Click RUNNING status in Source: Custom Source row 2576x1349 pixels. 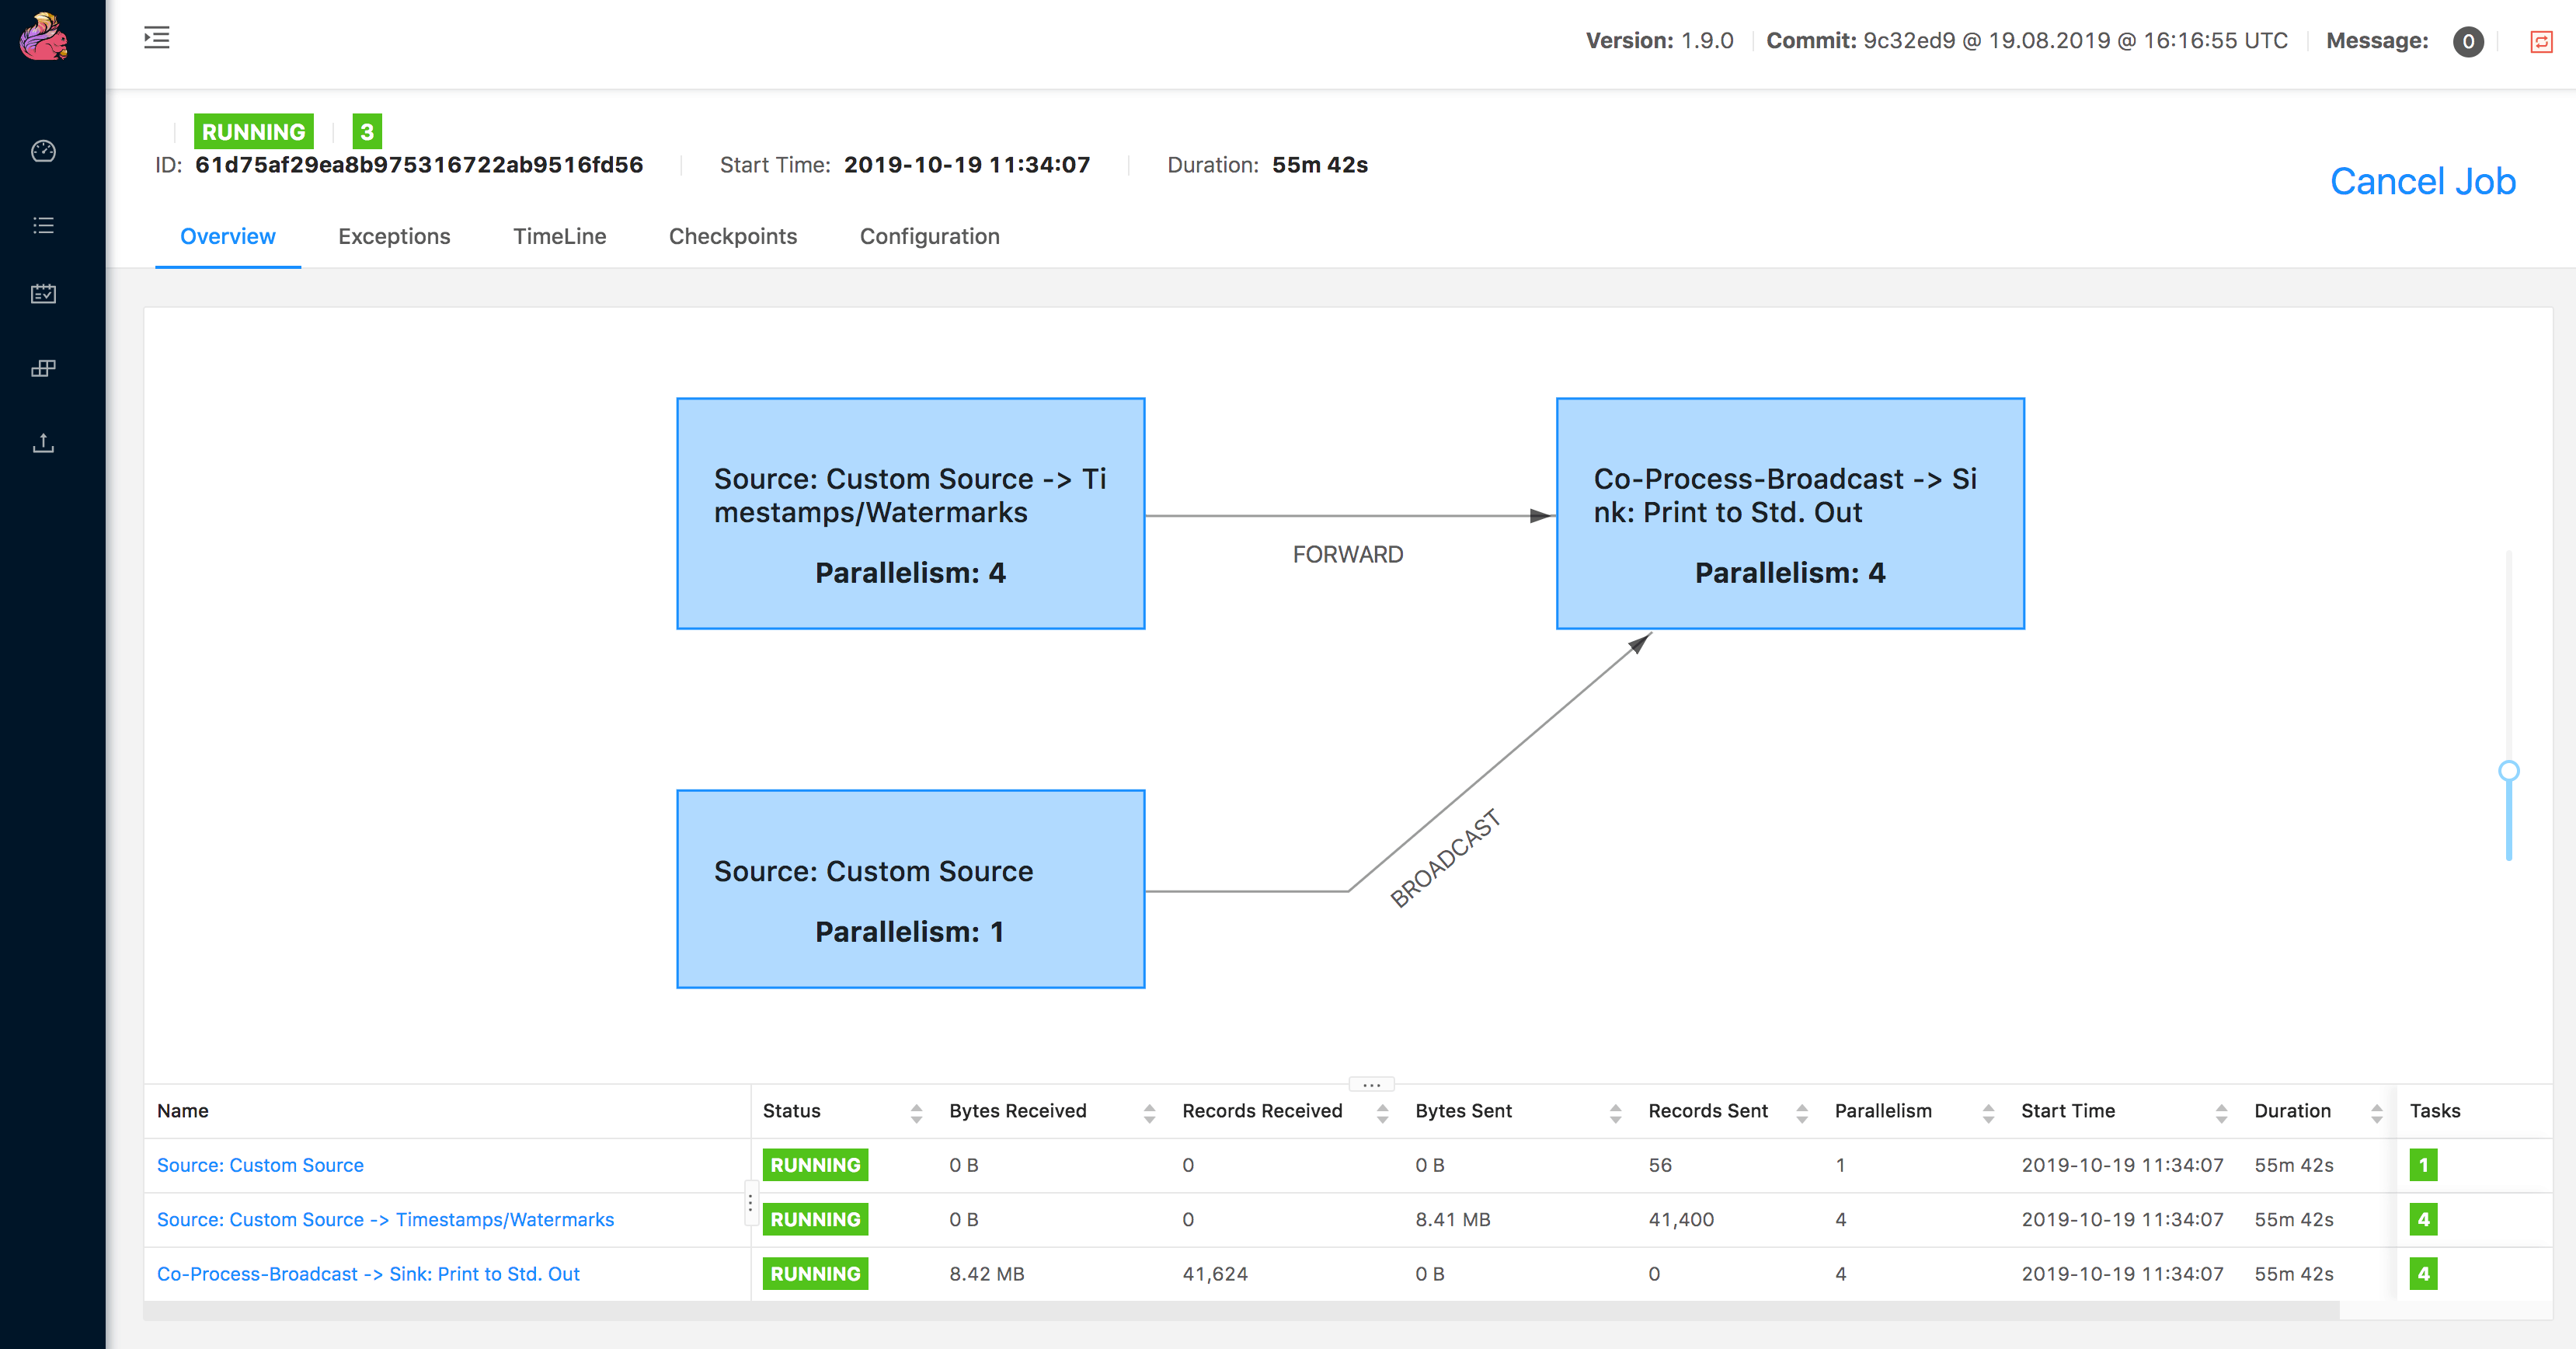click(815, 1165)
